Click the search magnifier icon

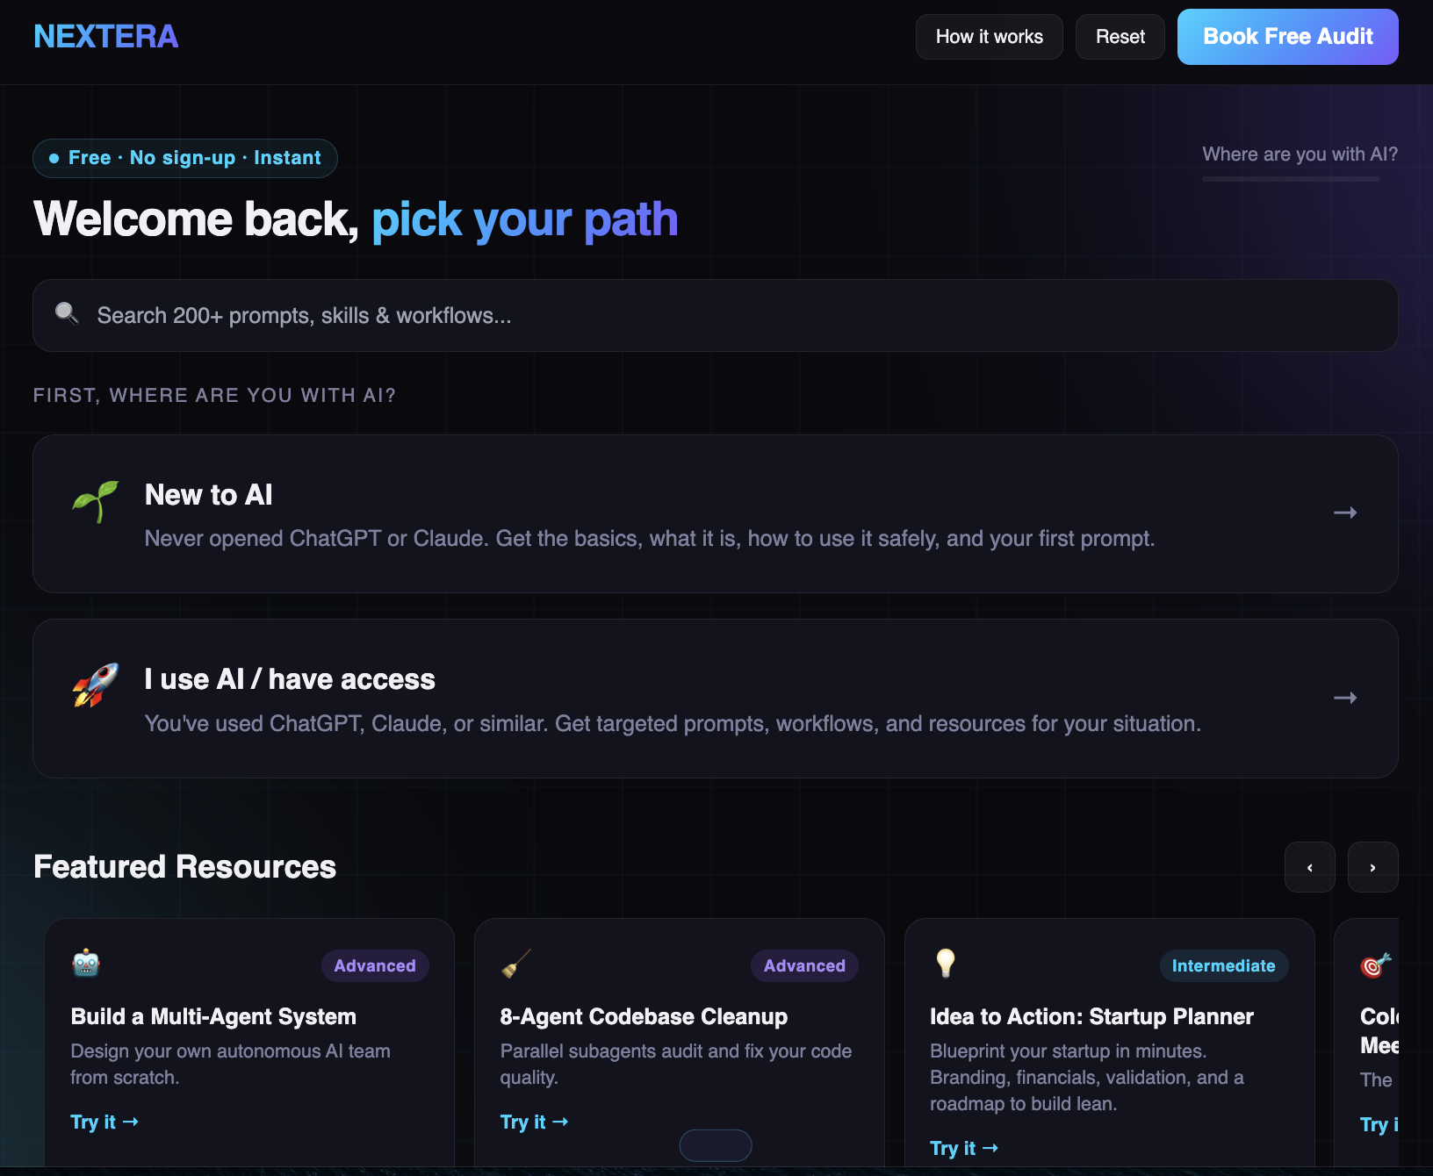[x=67, y=313]
